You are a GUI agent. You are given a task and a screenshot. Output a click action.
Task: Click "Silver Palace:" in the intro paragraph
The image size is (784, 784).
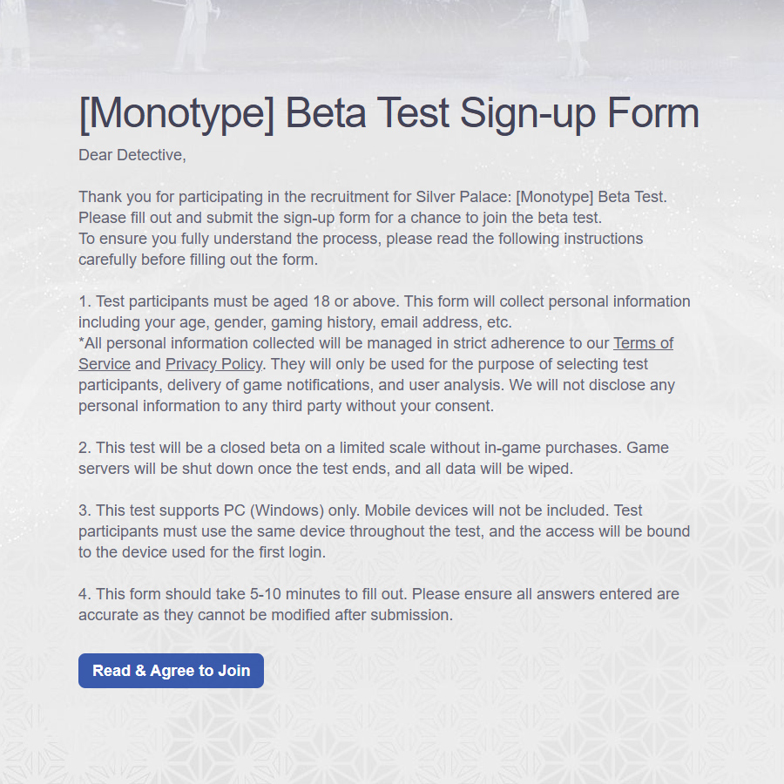[465, 197]
